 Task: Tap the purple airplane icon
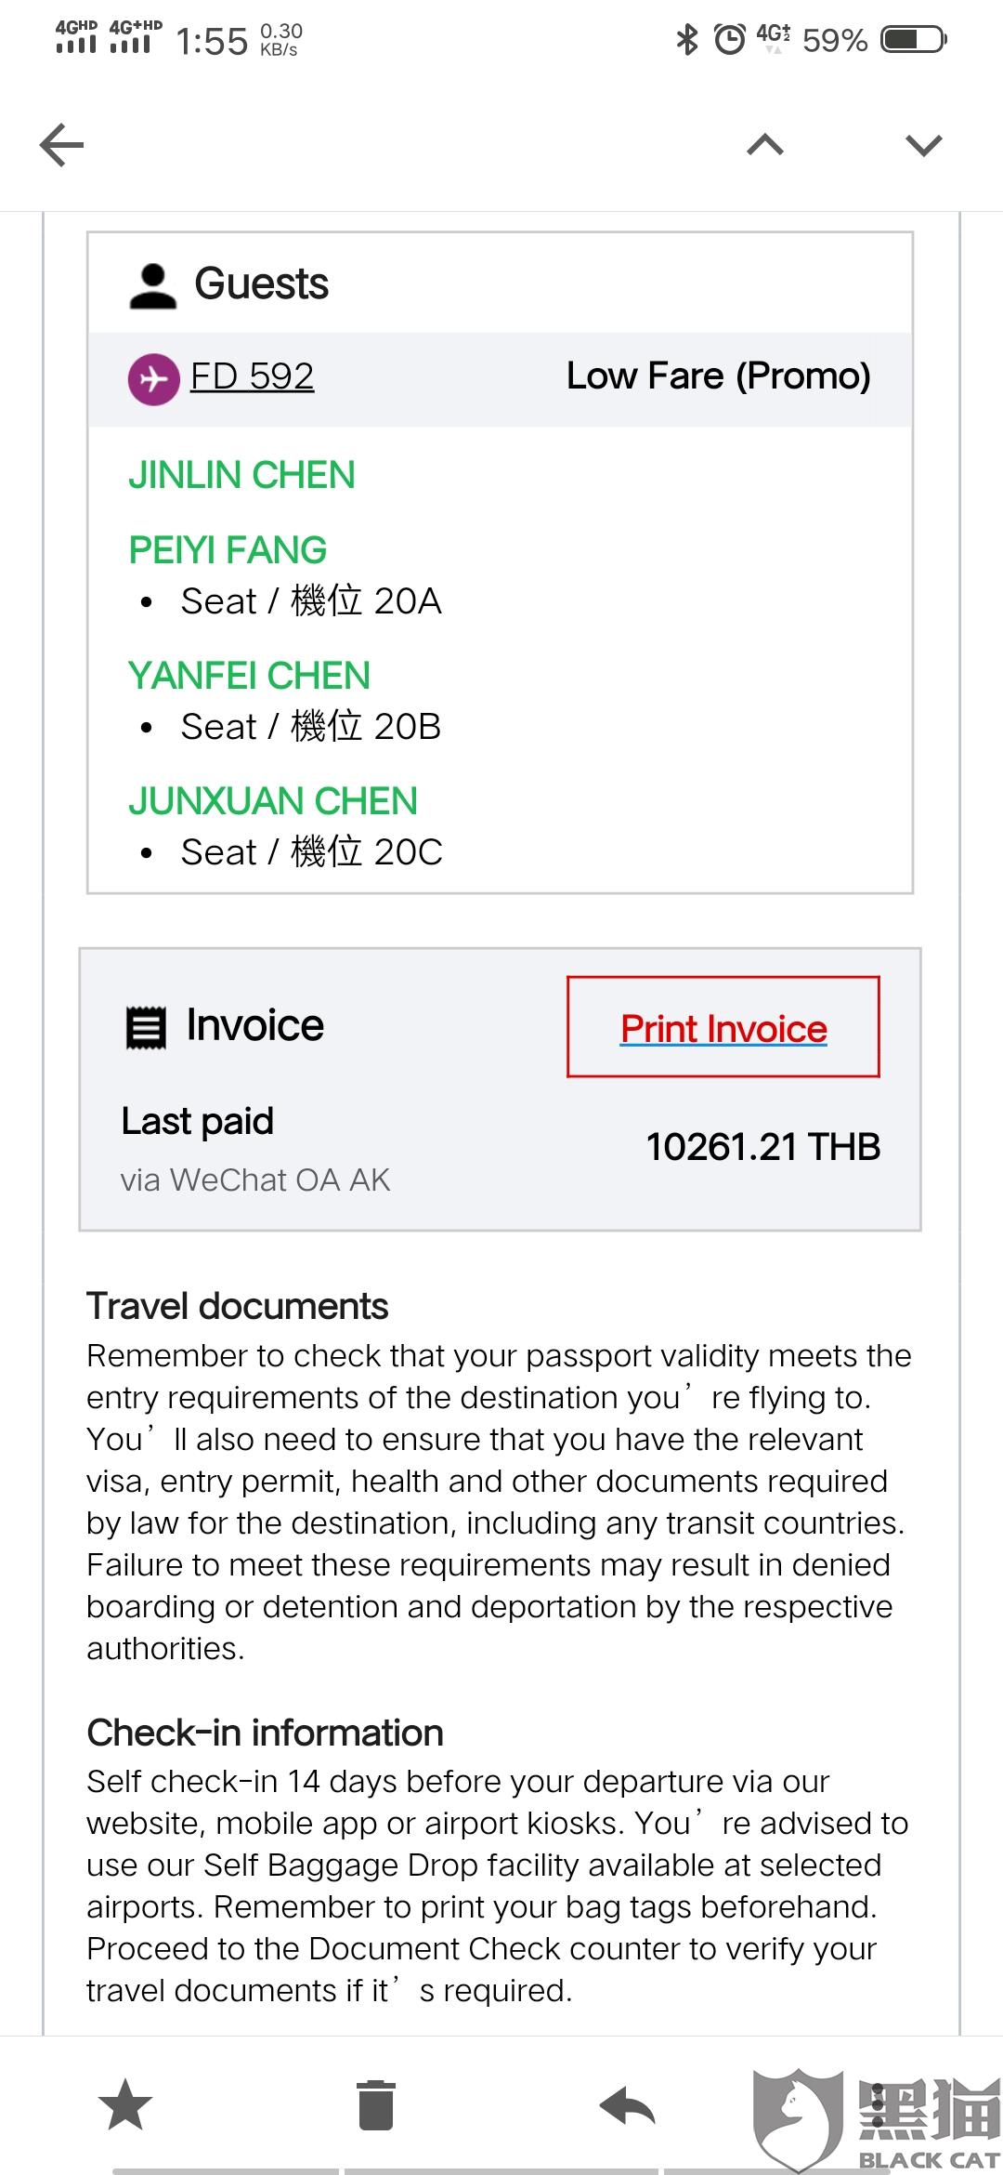click(x=153, y=379)
